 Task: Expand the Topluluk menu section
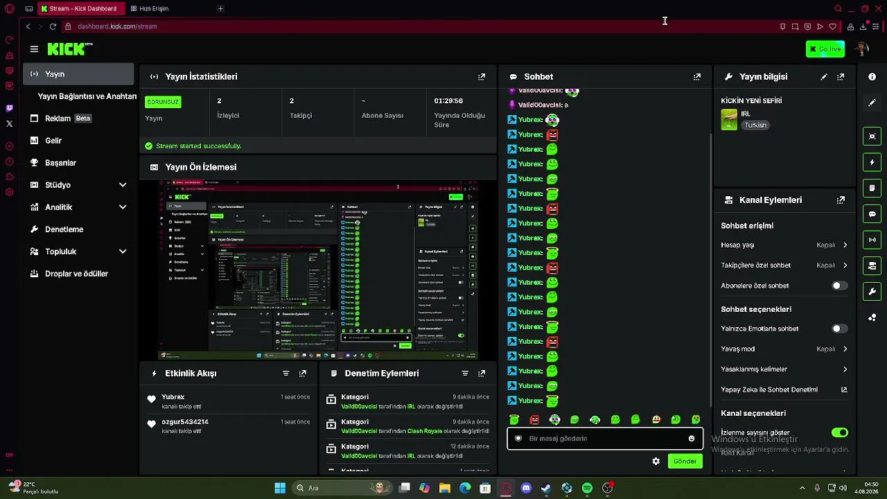coord(78,252)
